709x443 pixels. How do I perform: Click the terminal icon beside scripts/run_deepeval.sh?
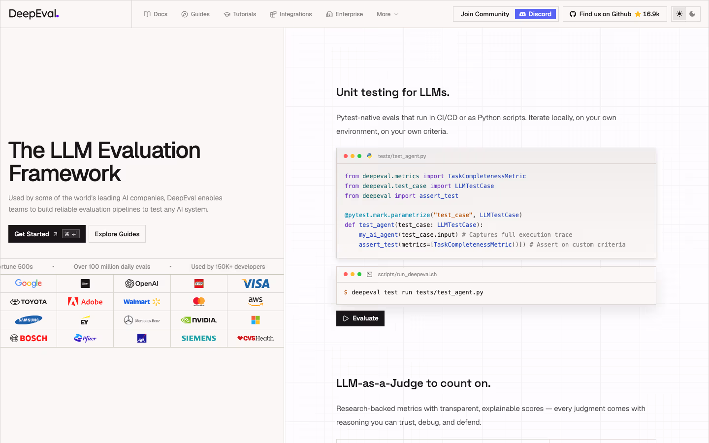pos(369,274)
